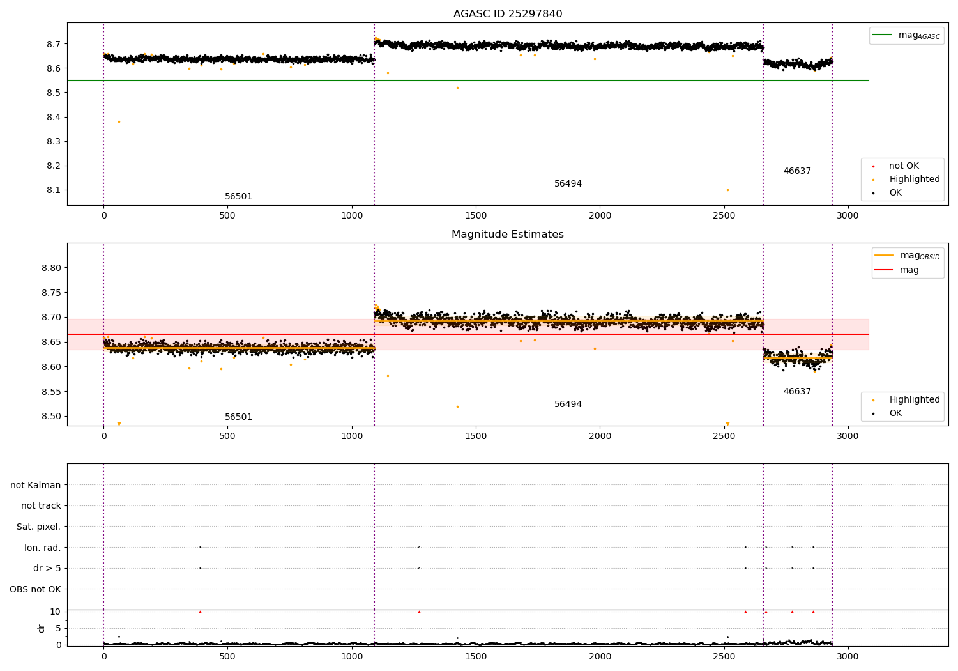
Task: Click the 8.3 y-tick label in the top plot
Action: coord(53,142)
